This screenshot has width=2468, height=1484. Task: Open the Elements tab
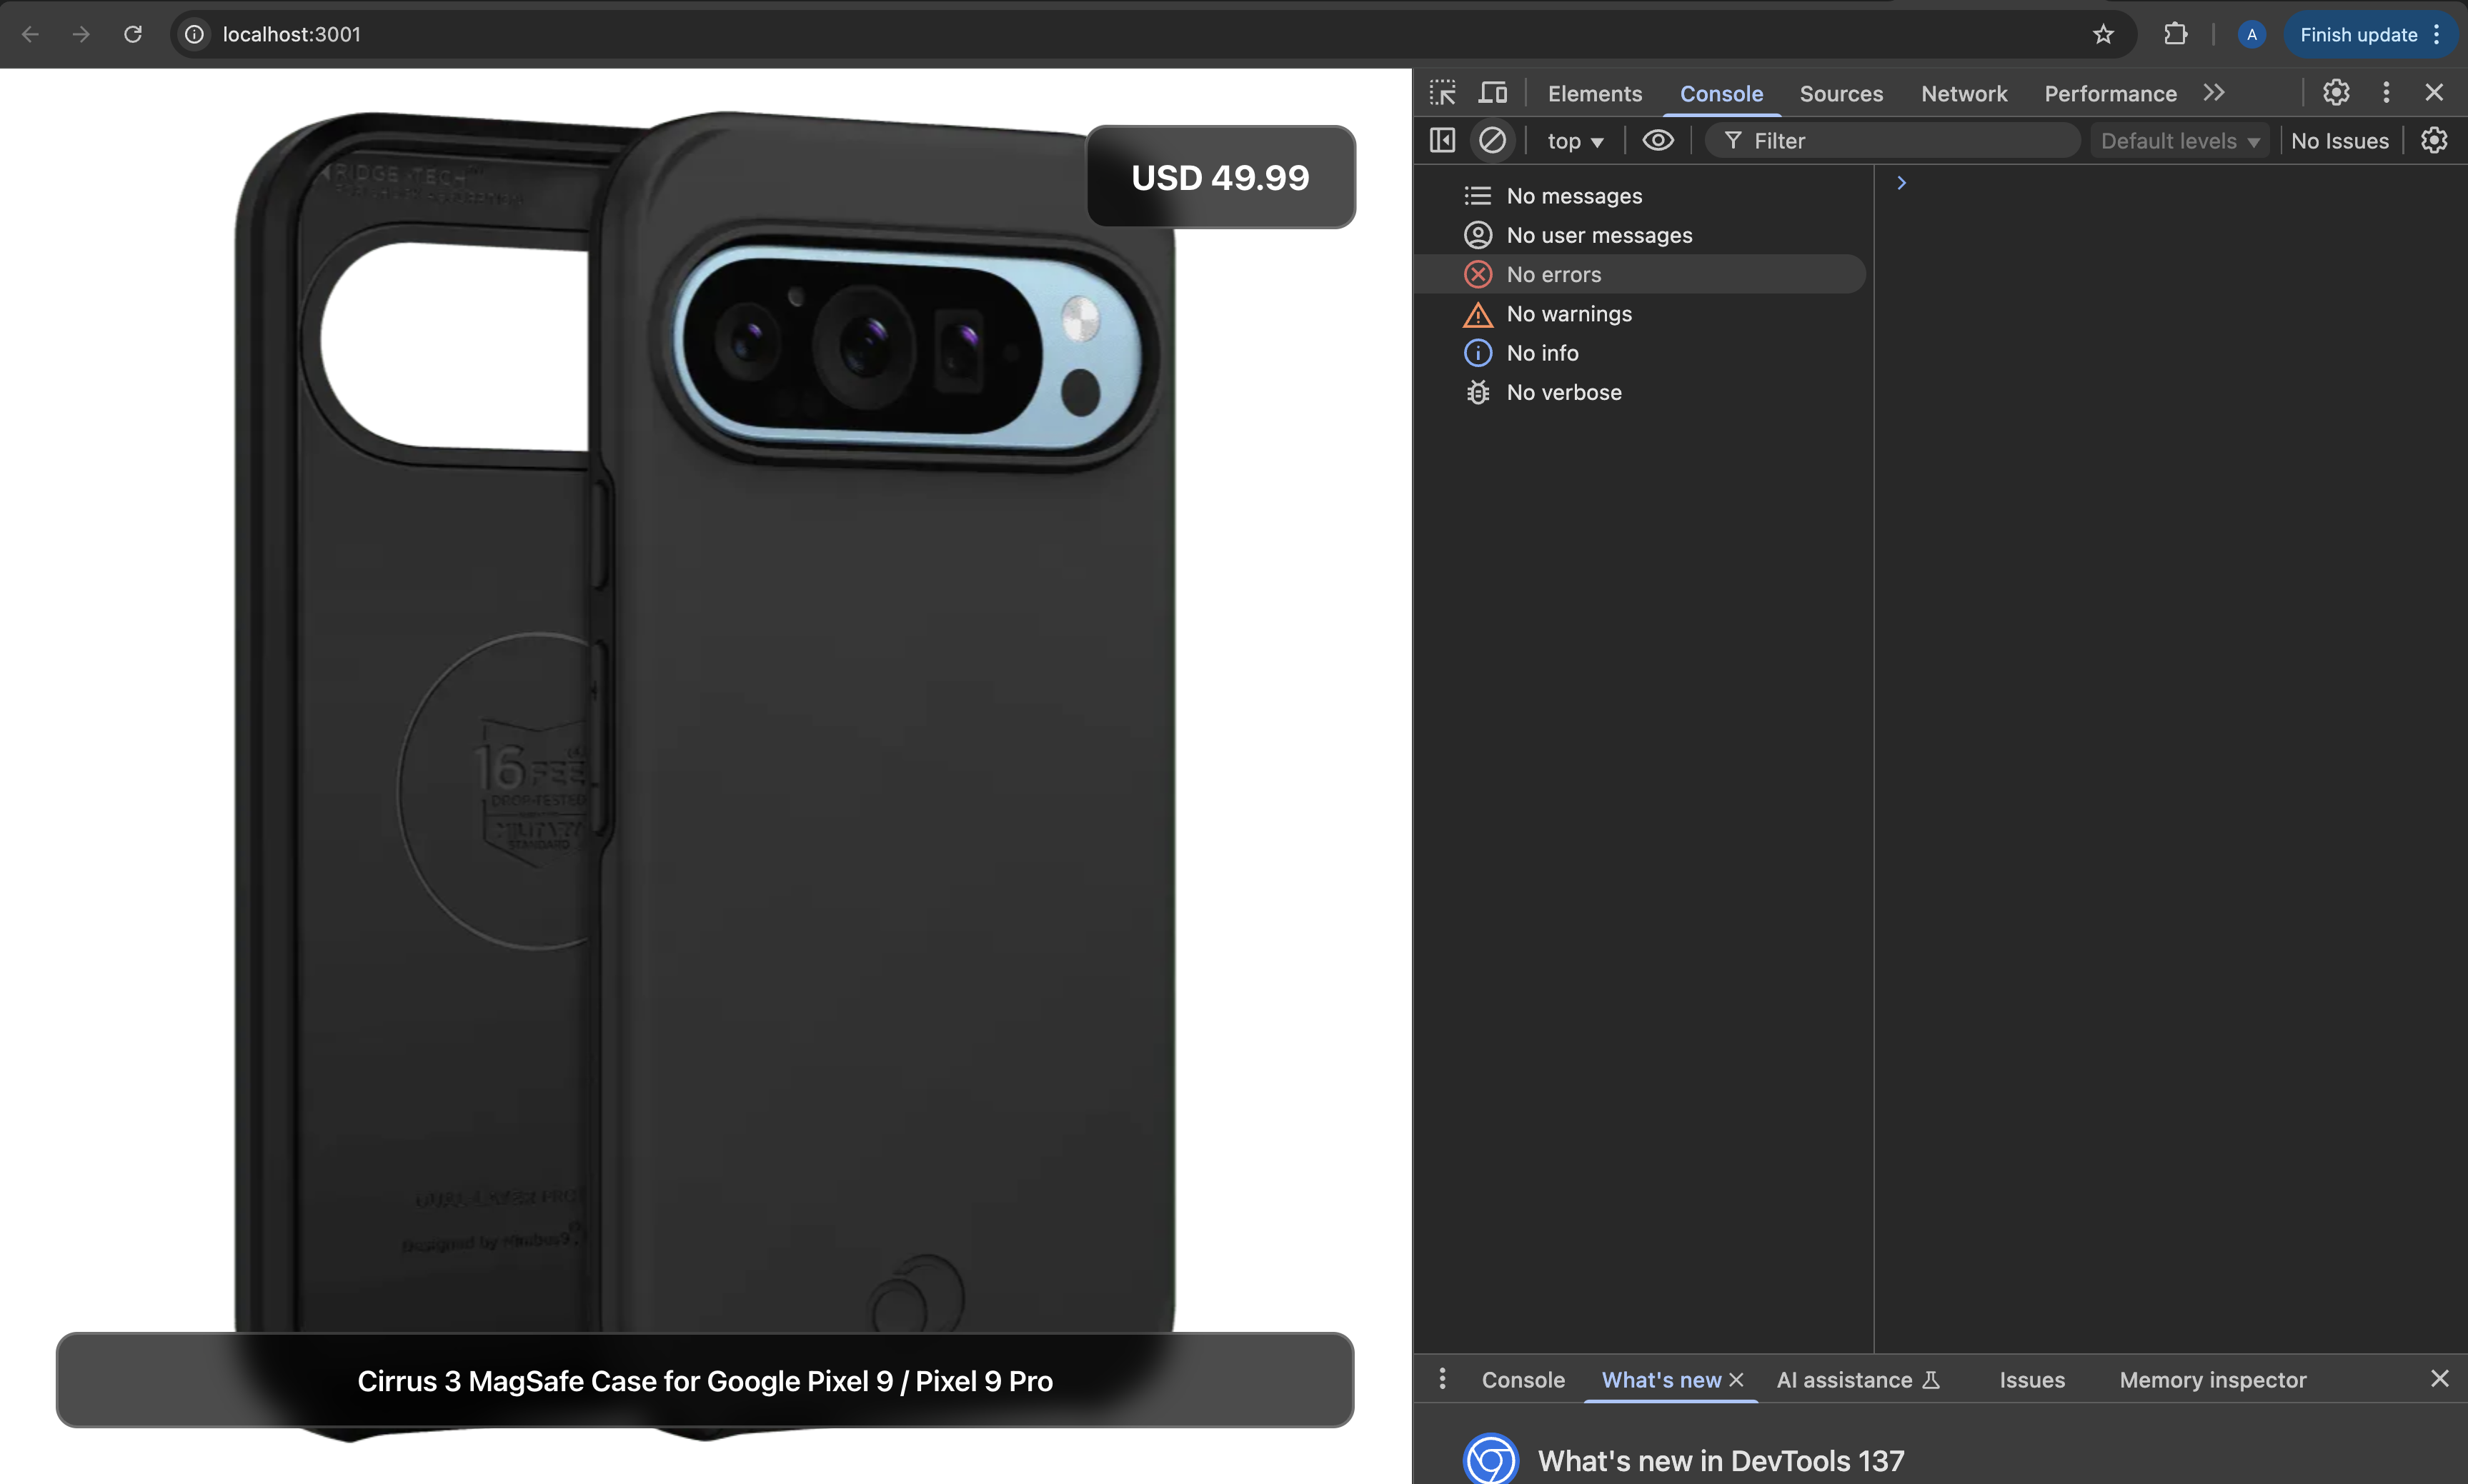pos(1595,93)
